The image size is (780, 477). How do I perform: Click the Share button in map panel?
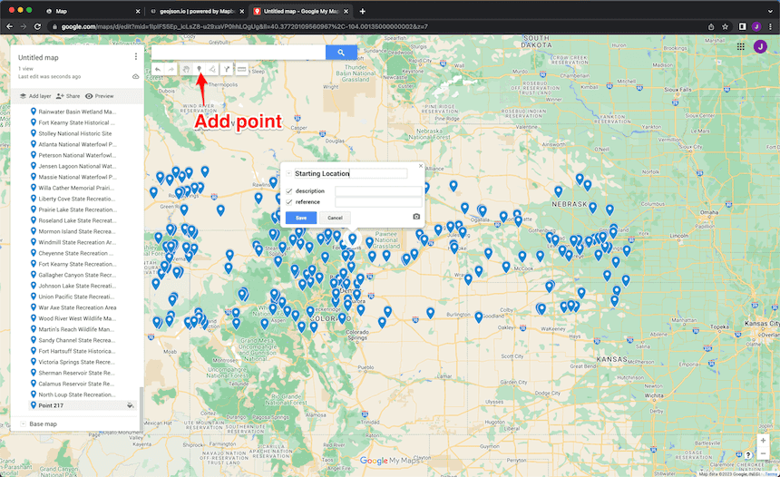click(x=68, y=96)
